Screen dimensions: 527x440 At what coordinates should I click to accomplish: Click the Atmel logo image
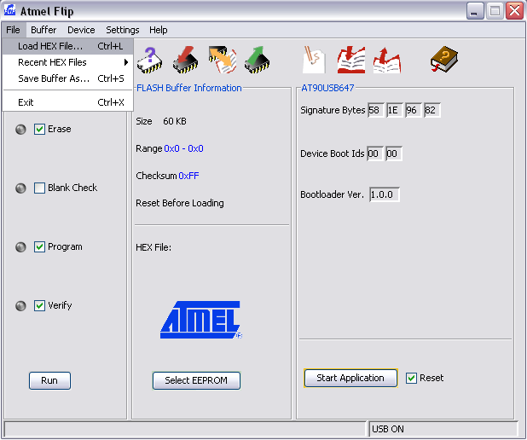click(201, 320)
